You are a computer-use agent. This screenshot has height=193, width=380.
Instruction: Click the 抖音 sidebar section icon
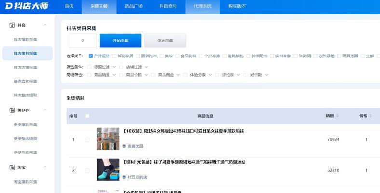(x=12, y=25)
